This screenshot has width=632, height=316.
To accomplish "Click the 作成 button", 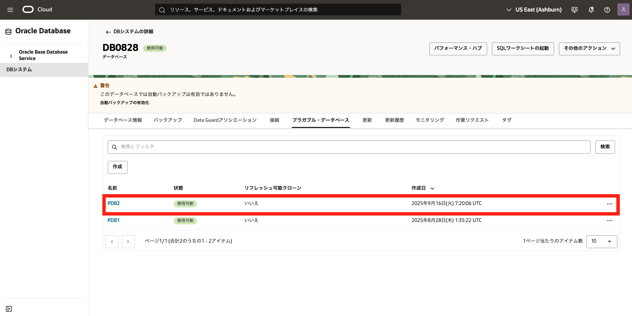I will tap(117, 167).
